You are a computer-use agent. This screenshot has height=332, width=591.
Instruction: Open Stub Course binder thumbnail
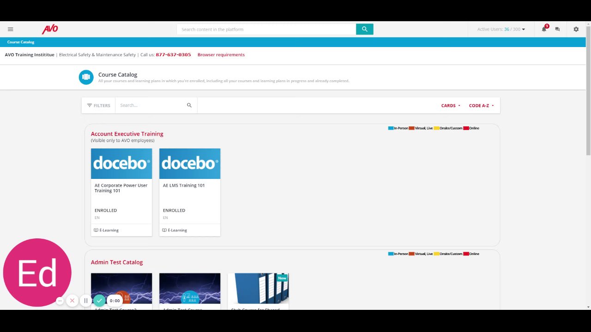(x=258, y=288)
